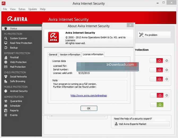Toggle the first red protection switch
This screenshot has height=138, width=178.
[x=156, y=61]
